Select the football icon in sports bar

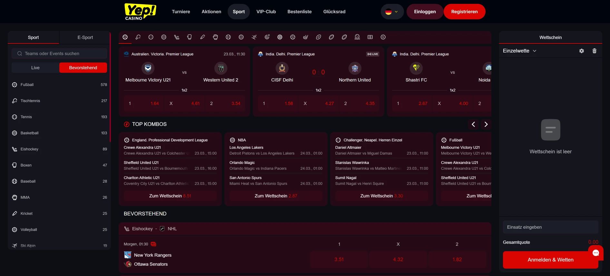pos(125,37)
